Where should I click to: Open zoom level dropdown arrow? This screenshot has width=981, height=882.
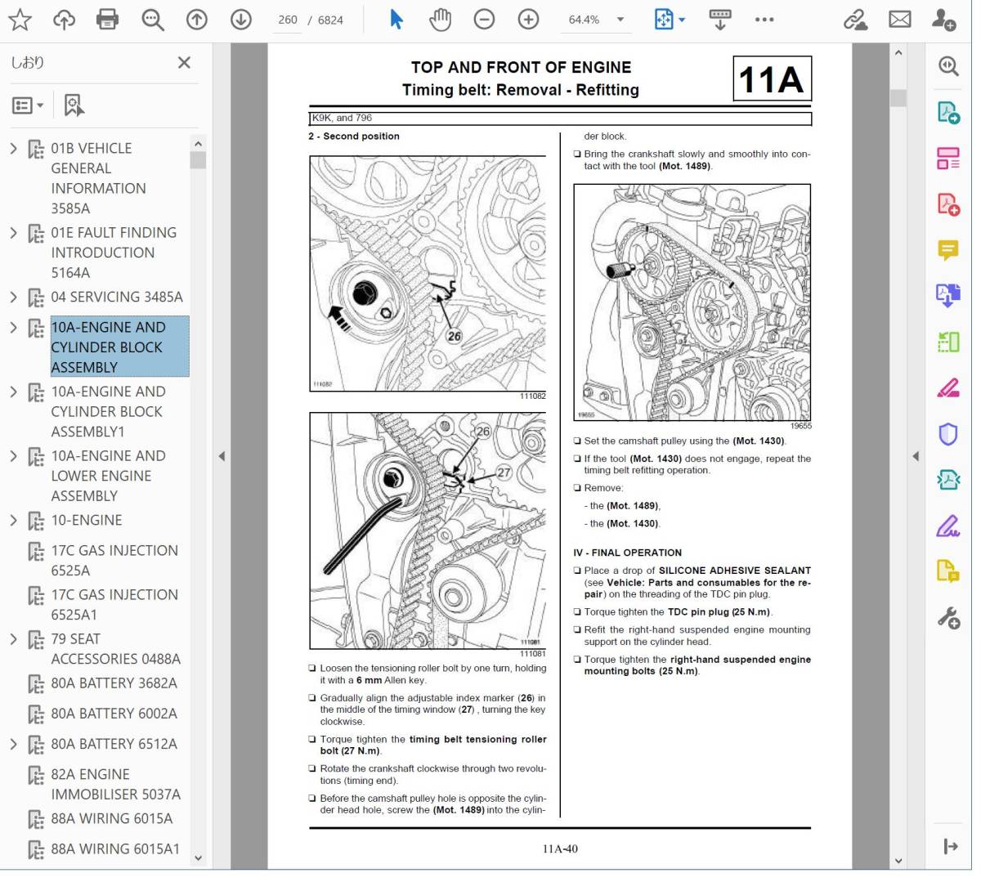620,20
